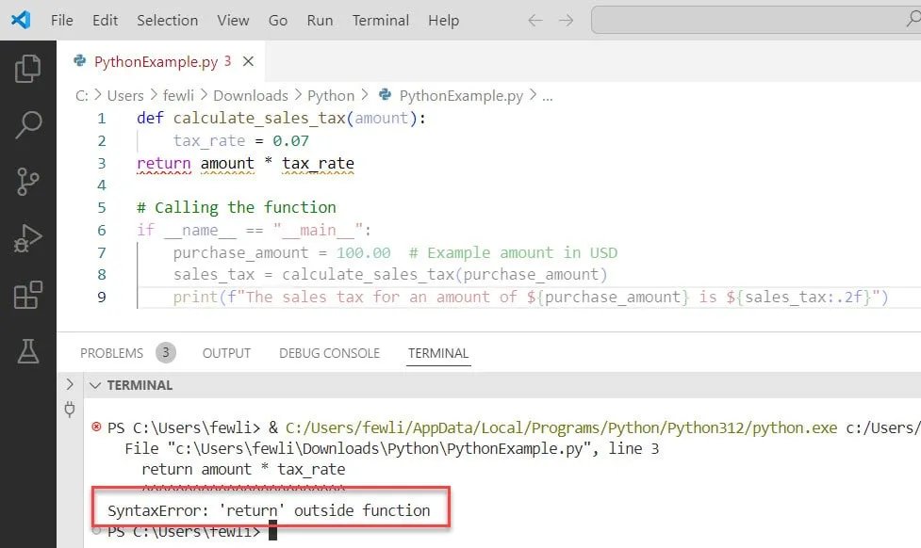
Task: Click the back navigation arrow
Action: [x=535, y=20]
